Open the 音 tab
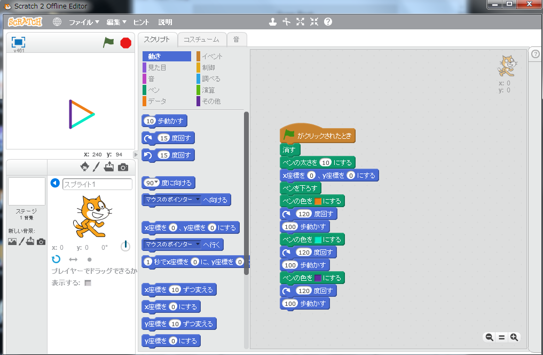The height and width of the screenshot is (355, 543). click(236, 39)
